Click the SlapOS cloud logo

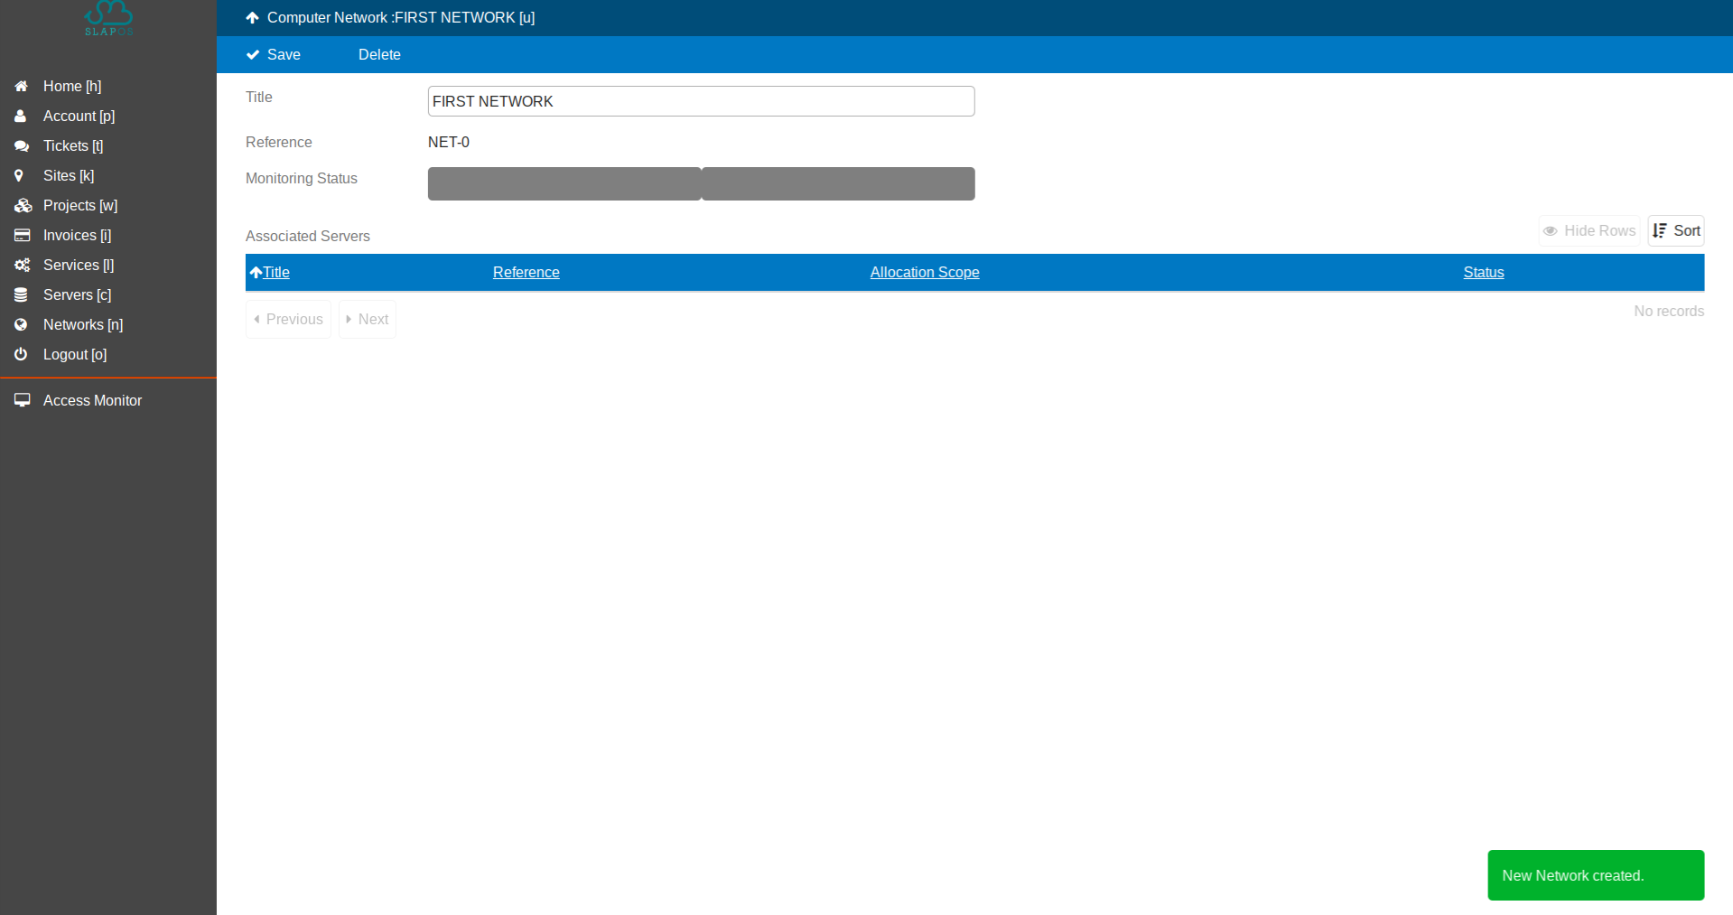tap(108, 18)
